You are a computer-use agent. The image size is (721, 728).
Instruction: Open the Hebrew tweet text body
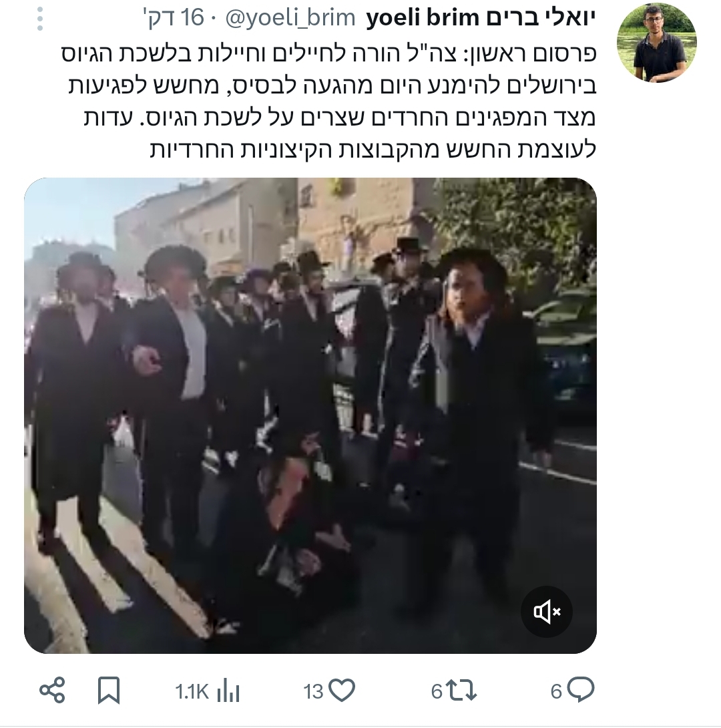tap(328, 102)
